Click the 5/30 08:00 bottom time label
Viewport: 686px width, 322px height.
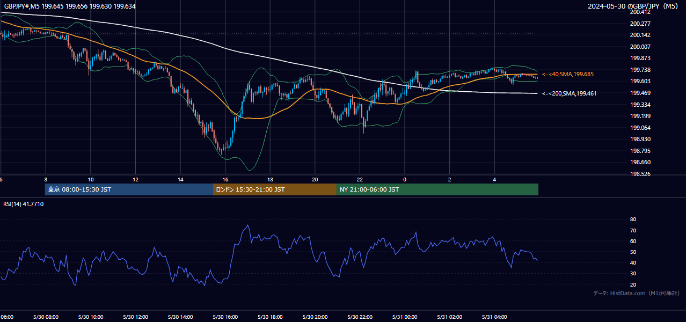45,317
